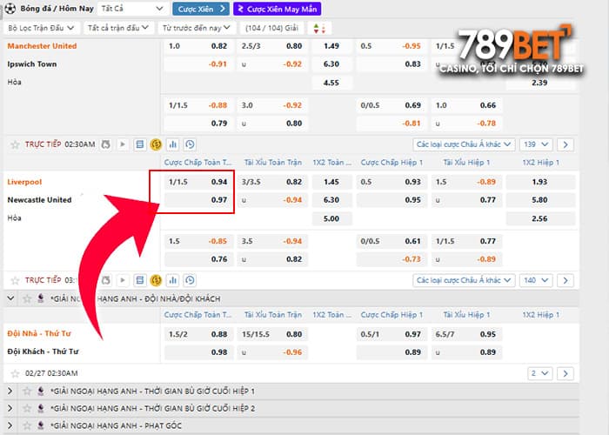Image resolution: width=609 pixels, height=435 pixels.
Task: Select the Newcastle United team name
Action: pos(40,200)
